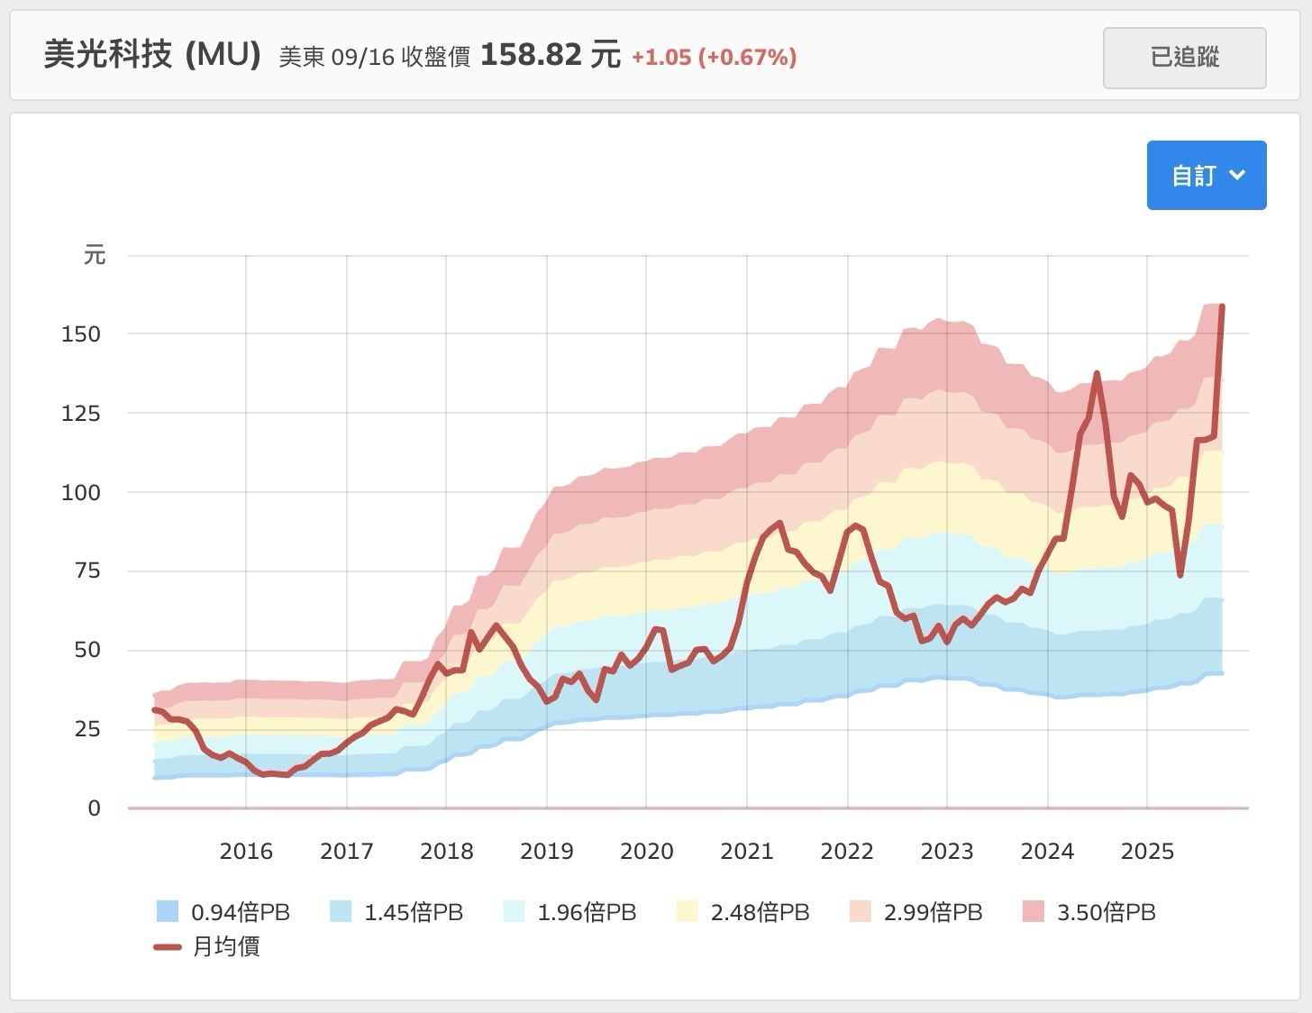Screen dimensions: 1312x1013
Task: Disable the 2.99倍PB legend series
Action: [x=916, y=912]
